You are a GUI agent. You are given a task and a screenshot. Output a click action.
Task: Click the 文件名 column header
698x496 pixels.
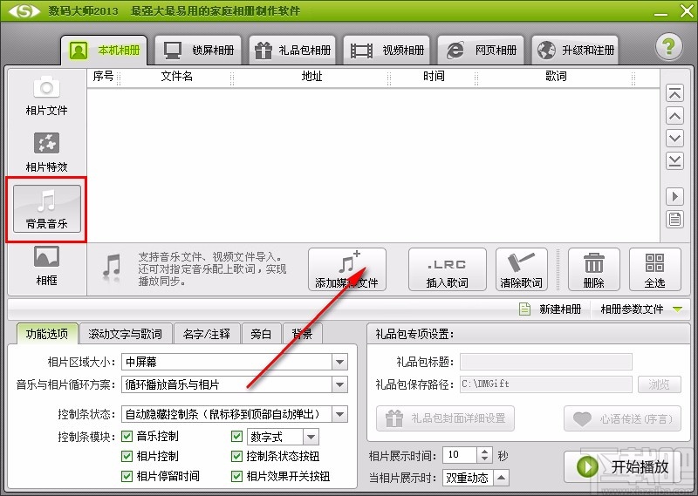coord(176,77)
